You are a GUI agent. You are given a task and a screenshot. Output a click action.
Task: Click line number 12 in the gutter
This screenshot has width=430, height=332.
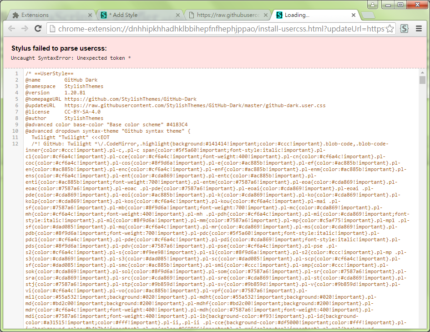15,144
